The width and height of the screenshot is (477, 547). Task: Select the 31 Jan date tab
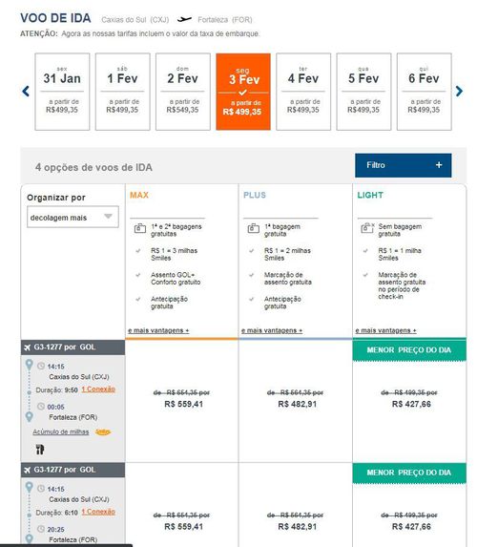[62, 92]
